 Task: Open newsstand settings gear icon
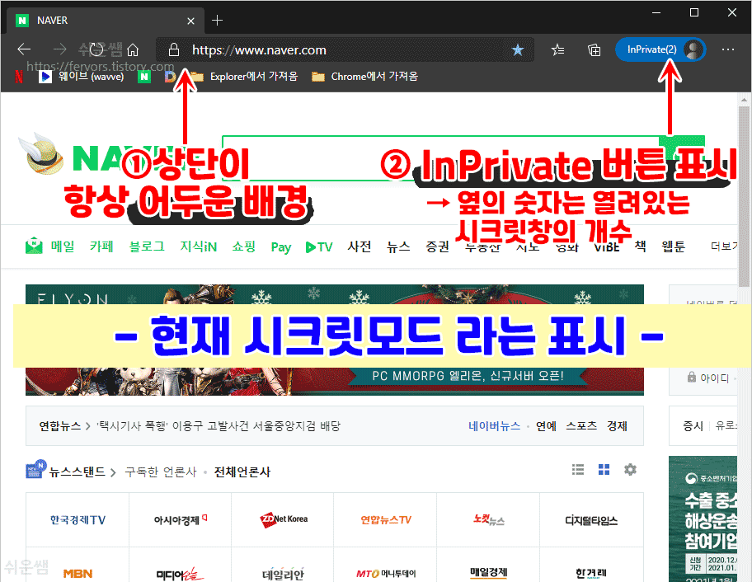(x=630, y=469)
